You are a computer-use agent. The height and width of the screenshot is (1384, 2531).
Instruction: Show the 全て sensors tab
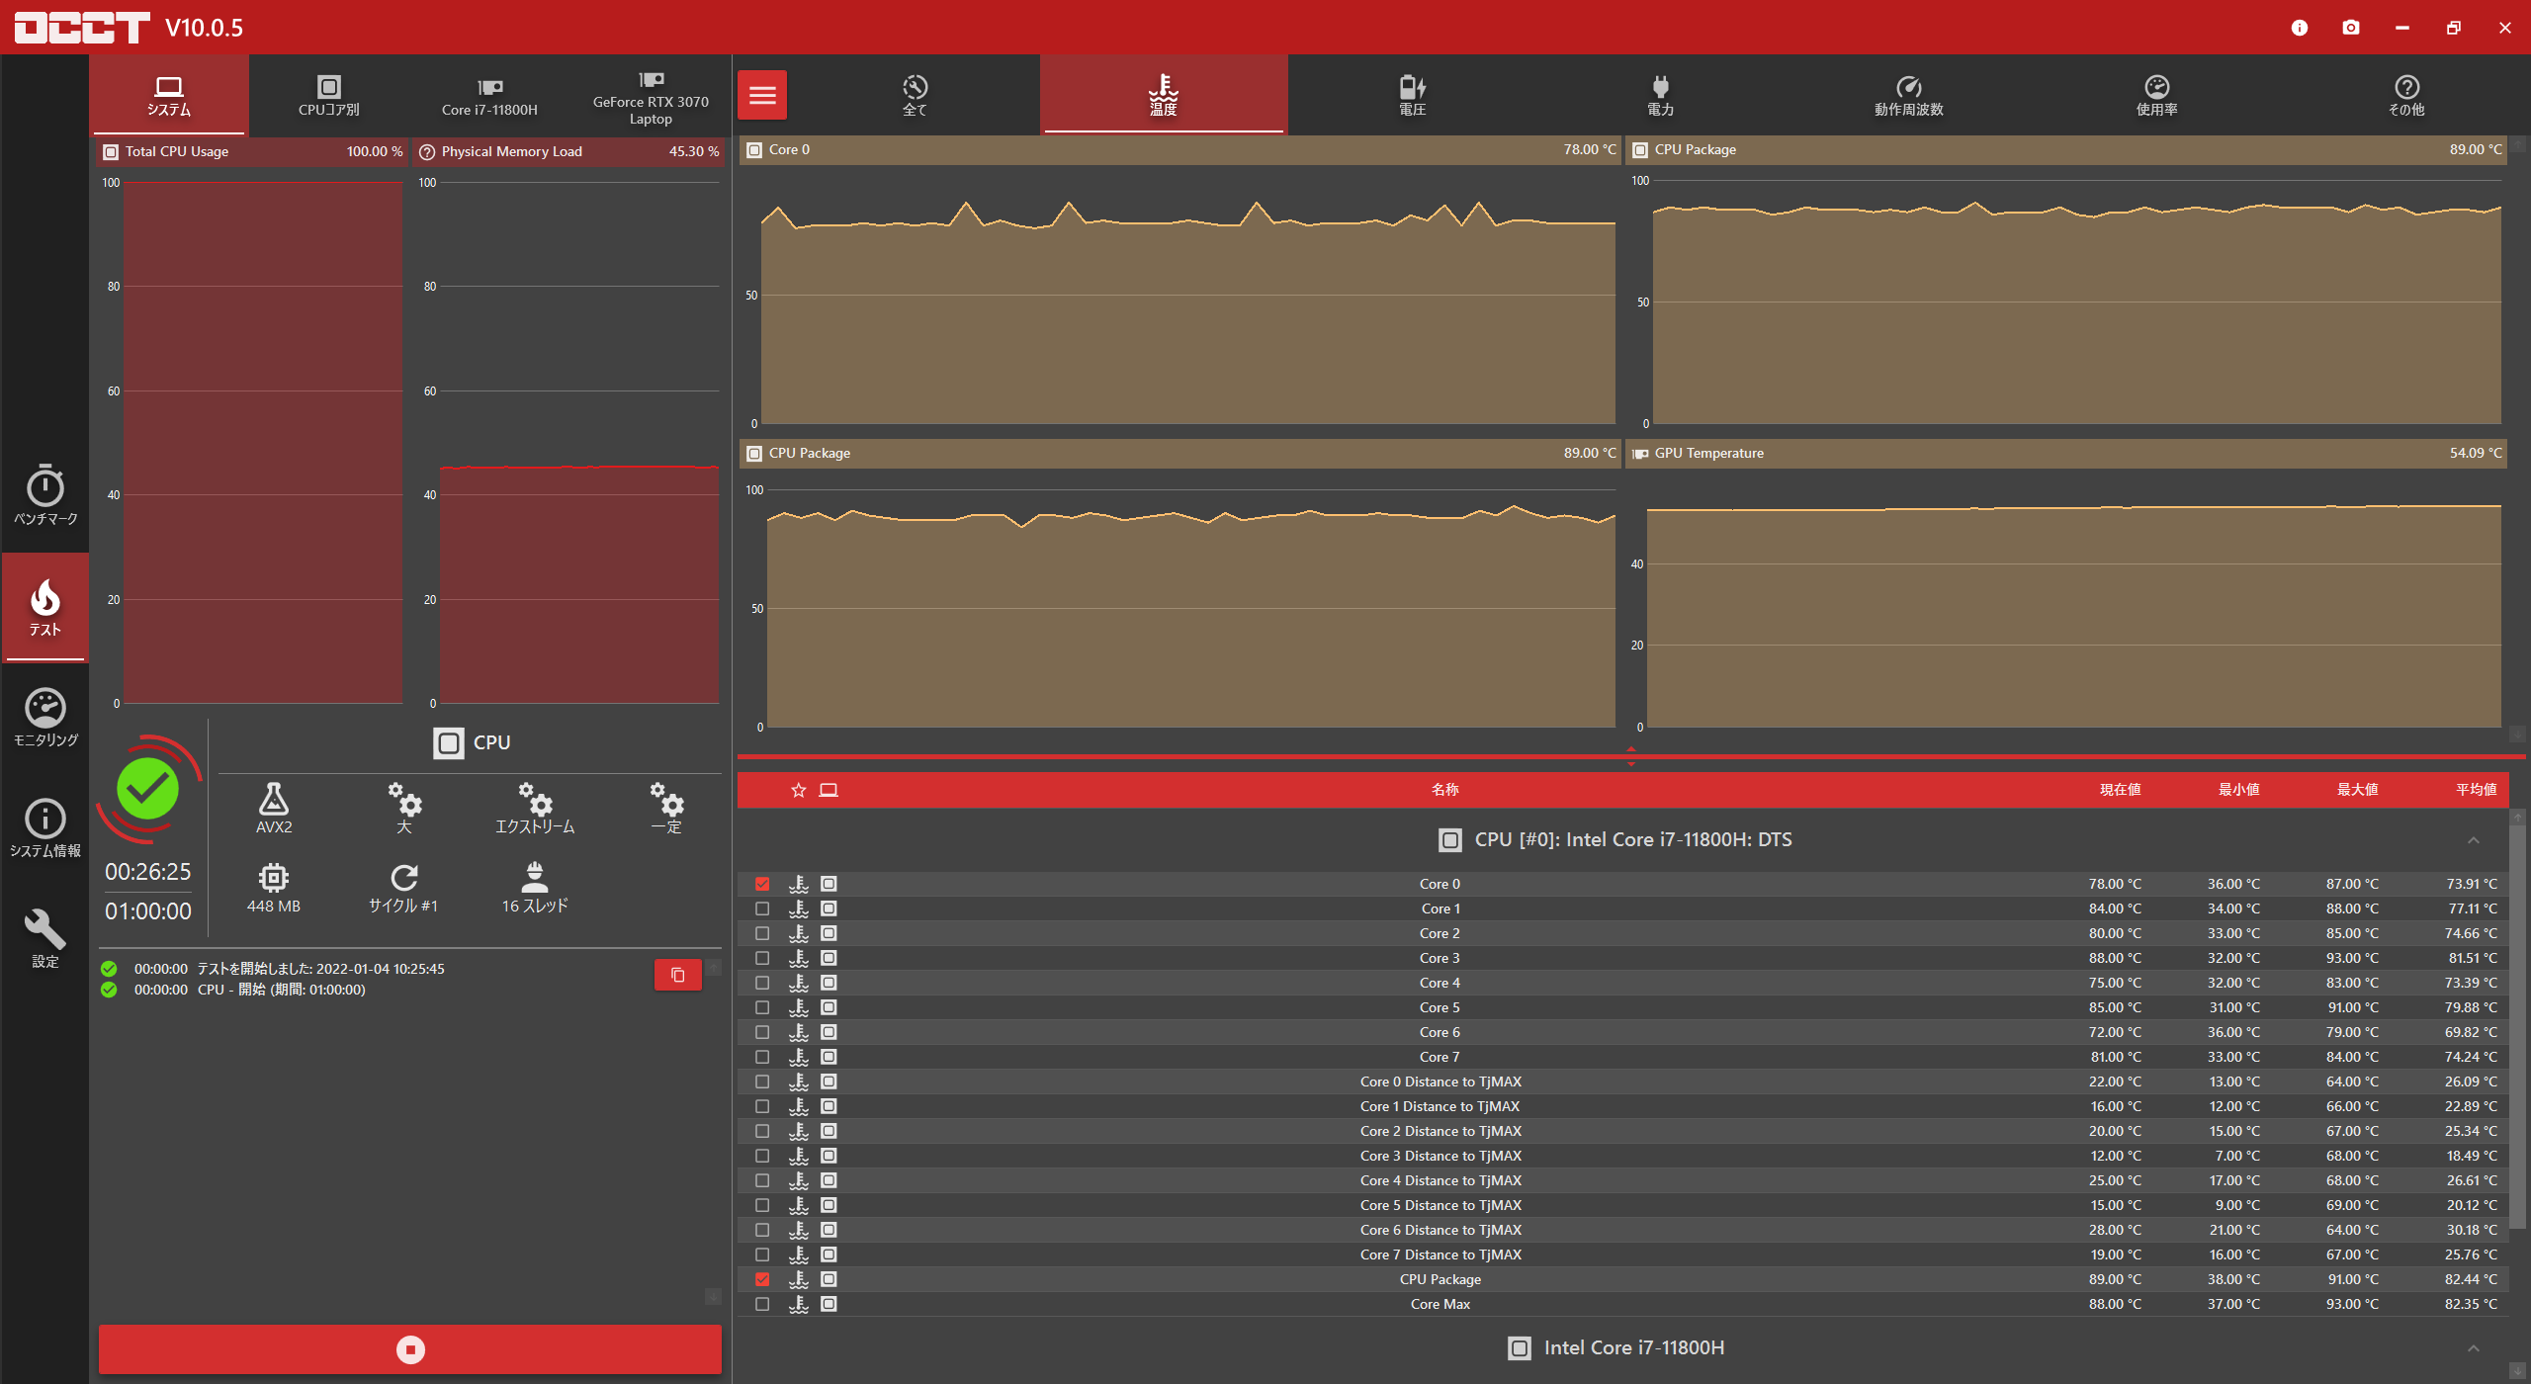(x=916, y=95)
